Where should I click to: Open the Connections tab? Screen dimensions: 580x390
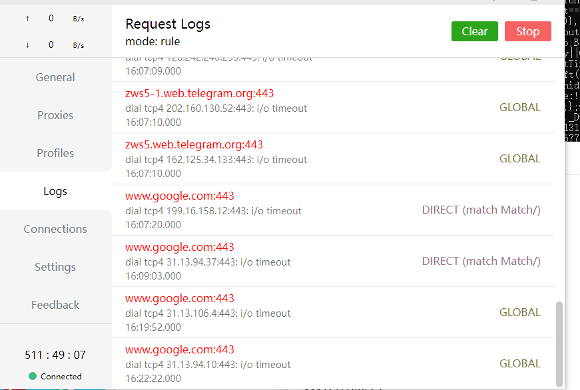coord(55,229)
